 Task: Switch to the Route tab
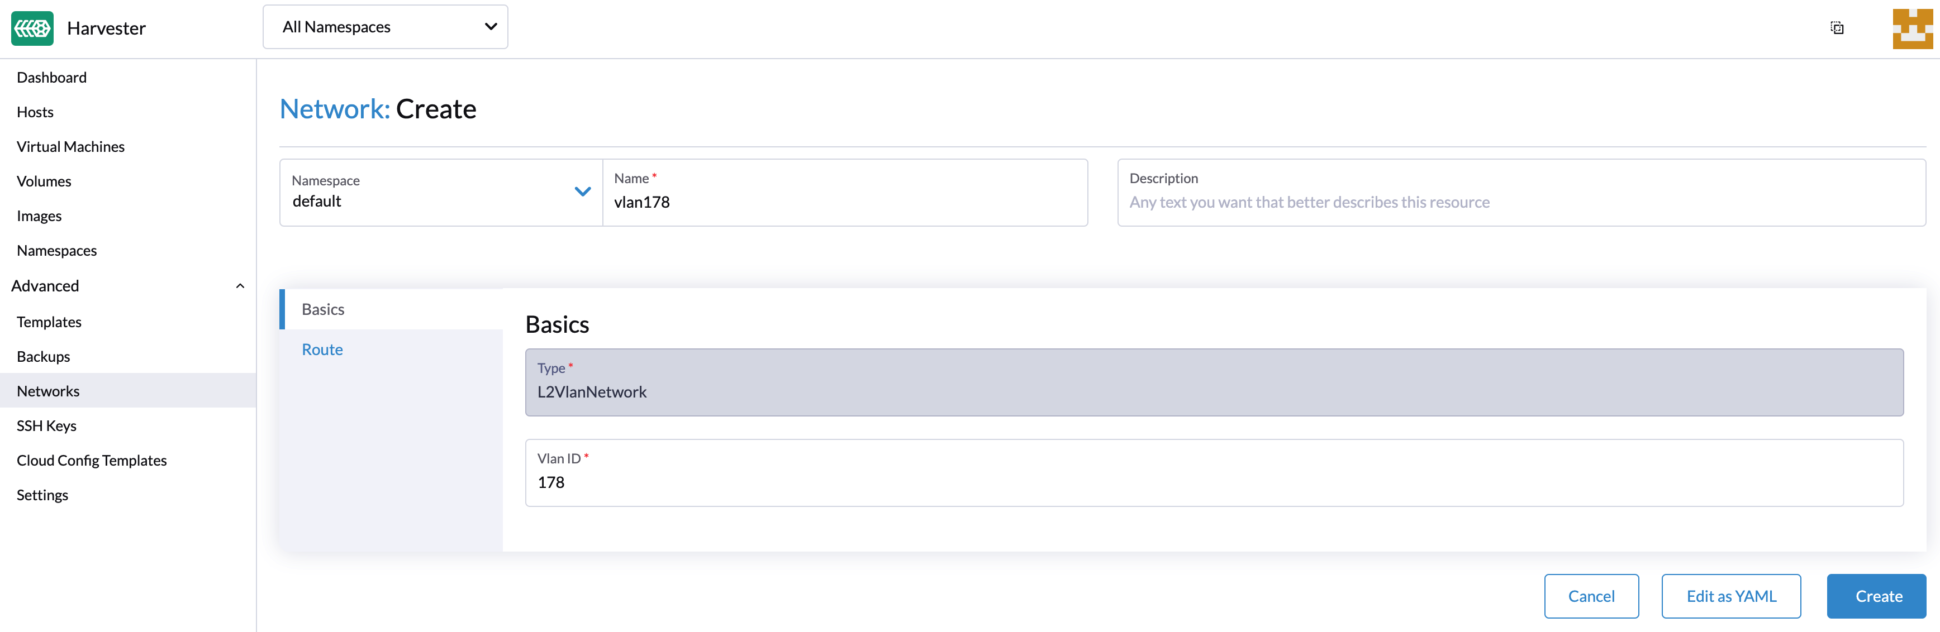point(322,350)
